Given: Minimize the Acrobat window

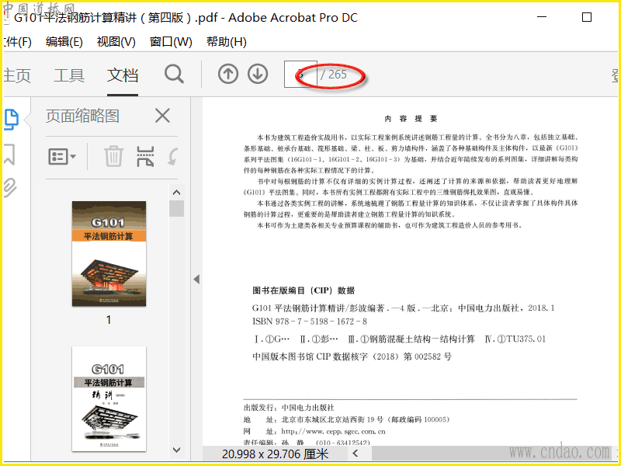Looking at the screenshot, I should 542,17.
